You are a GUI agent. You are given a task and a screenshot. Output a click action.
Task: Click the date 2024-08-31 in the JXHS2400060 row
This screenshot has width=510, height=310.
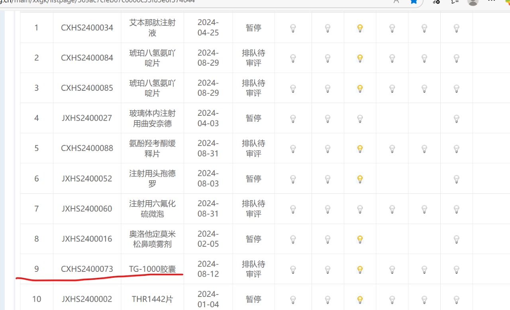(208, 209)
